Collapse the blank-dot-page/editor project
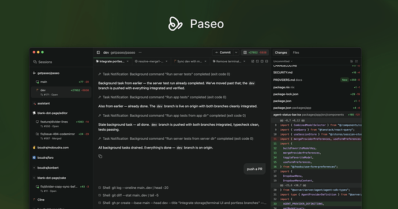Image resolution: width=398 pixels, height=209 pixels. [x=52, y=113]
